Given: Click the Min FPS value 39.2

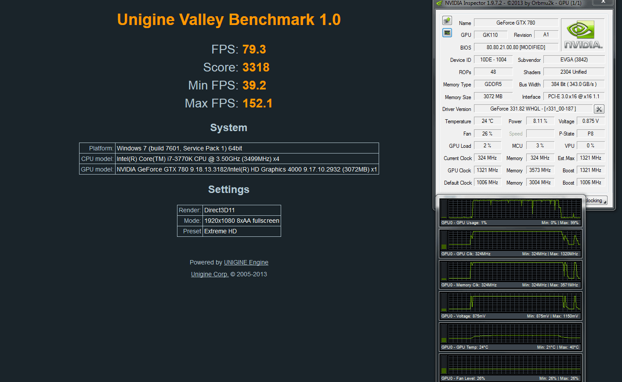Looking at the screenshot, I should [254, 85].
